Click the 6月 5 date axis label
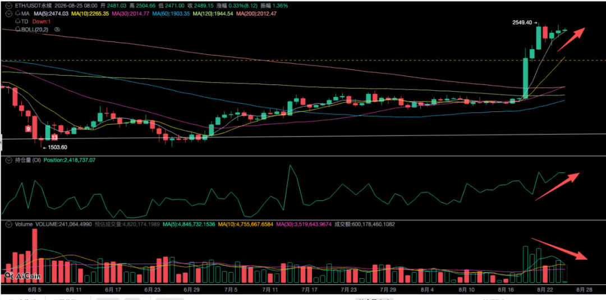 coord(34,289)
